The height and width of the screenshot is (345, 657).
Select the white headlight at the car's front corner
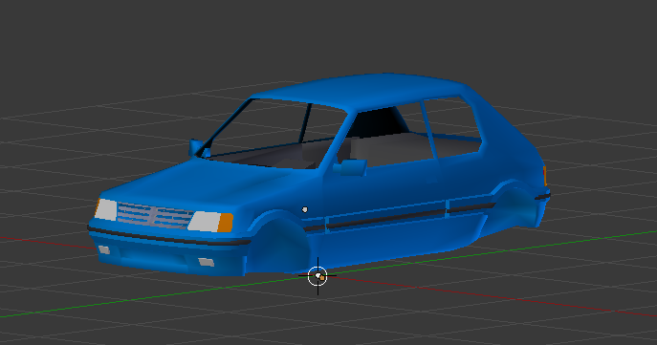(x=106, y=209)
